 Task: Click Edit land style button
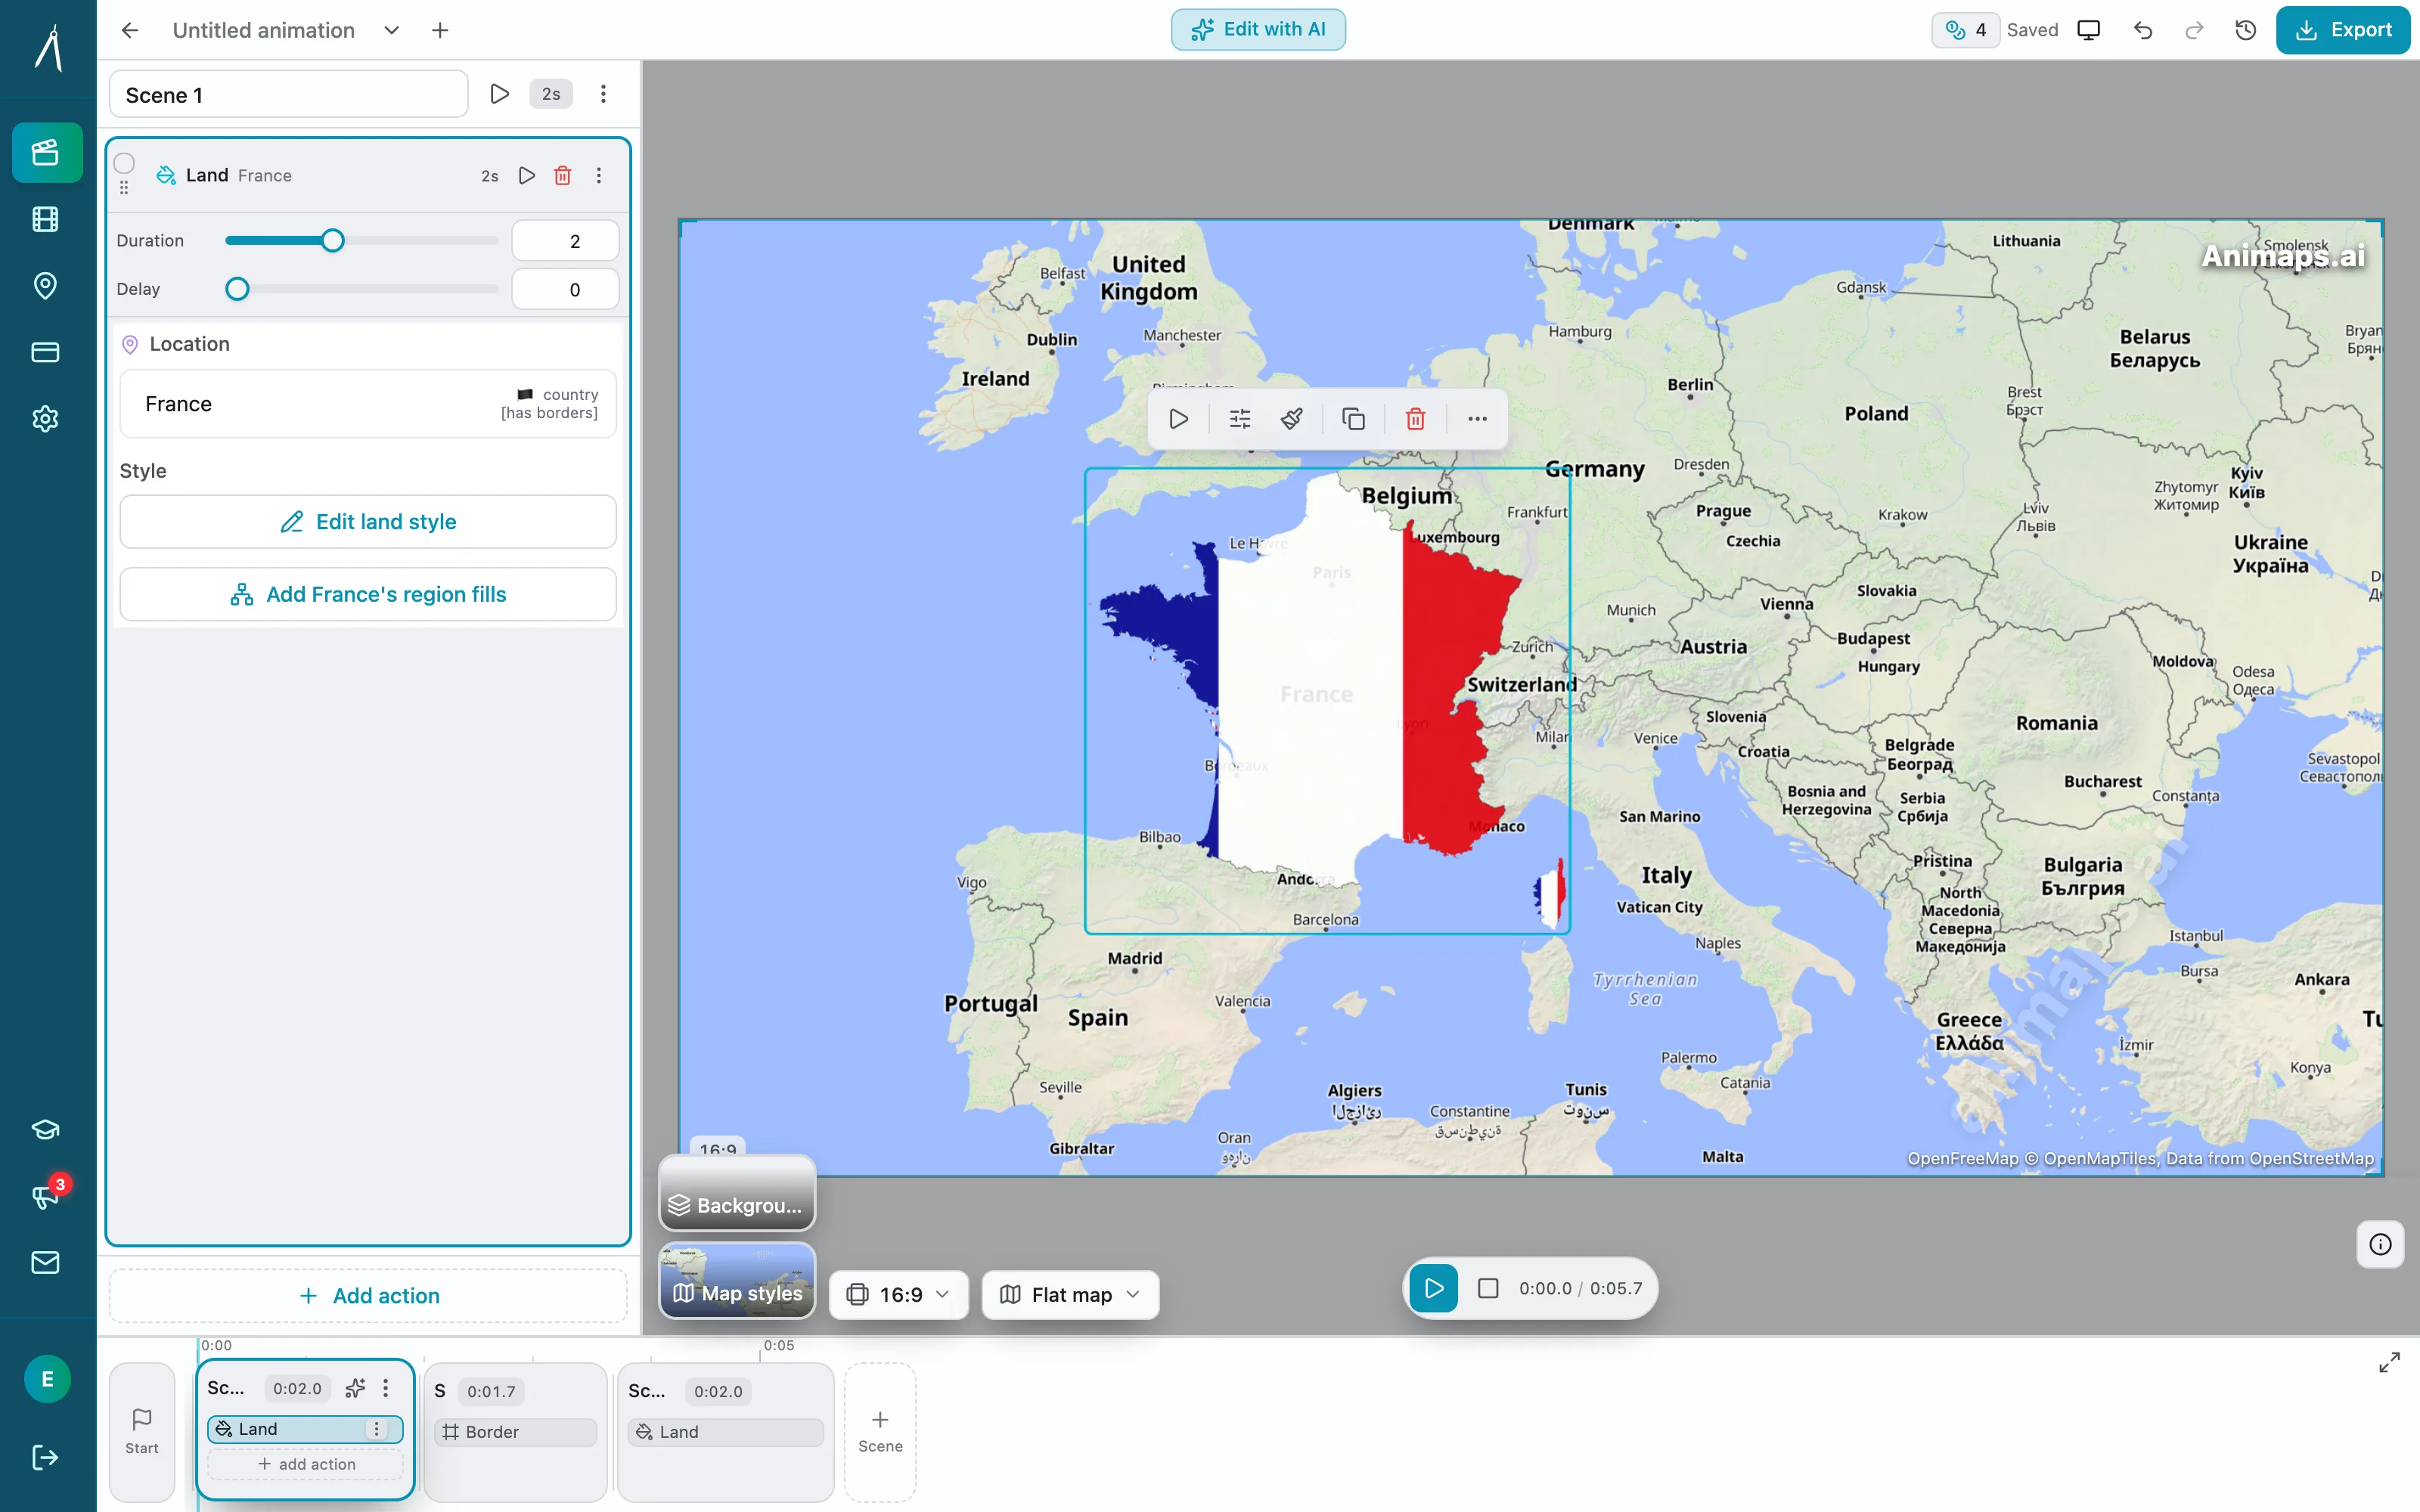tap(368, 522)
